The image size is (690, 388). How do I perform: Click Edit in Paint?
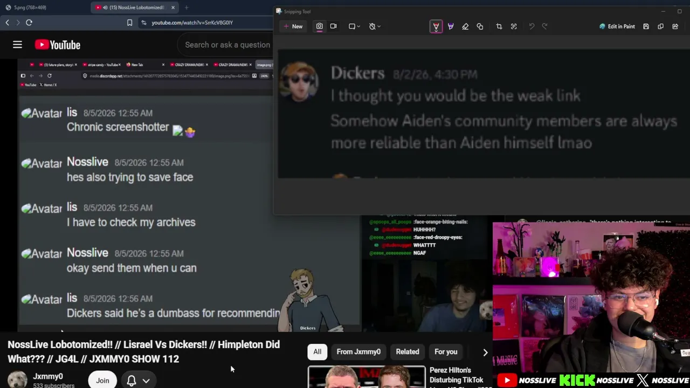click(617, 26)
